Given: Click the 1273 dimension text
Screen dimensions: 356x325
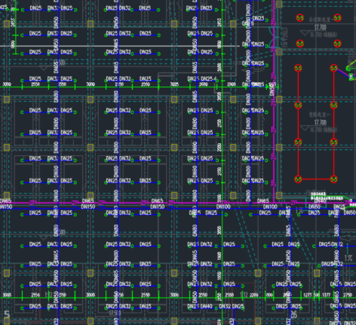Looking at the screenshot, I should 307,295.
